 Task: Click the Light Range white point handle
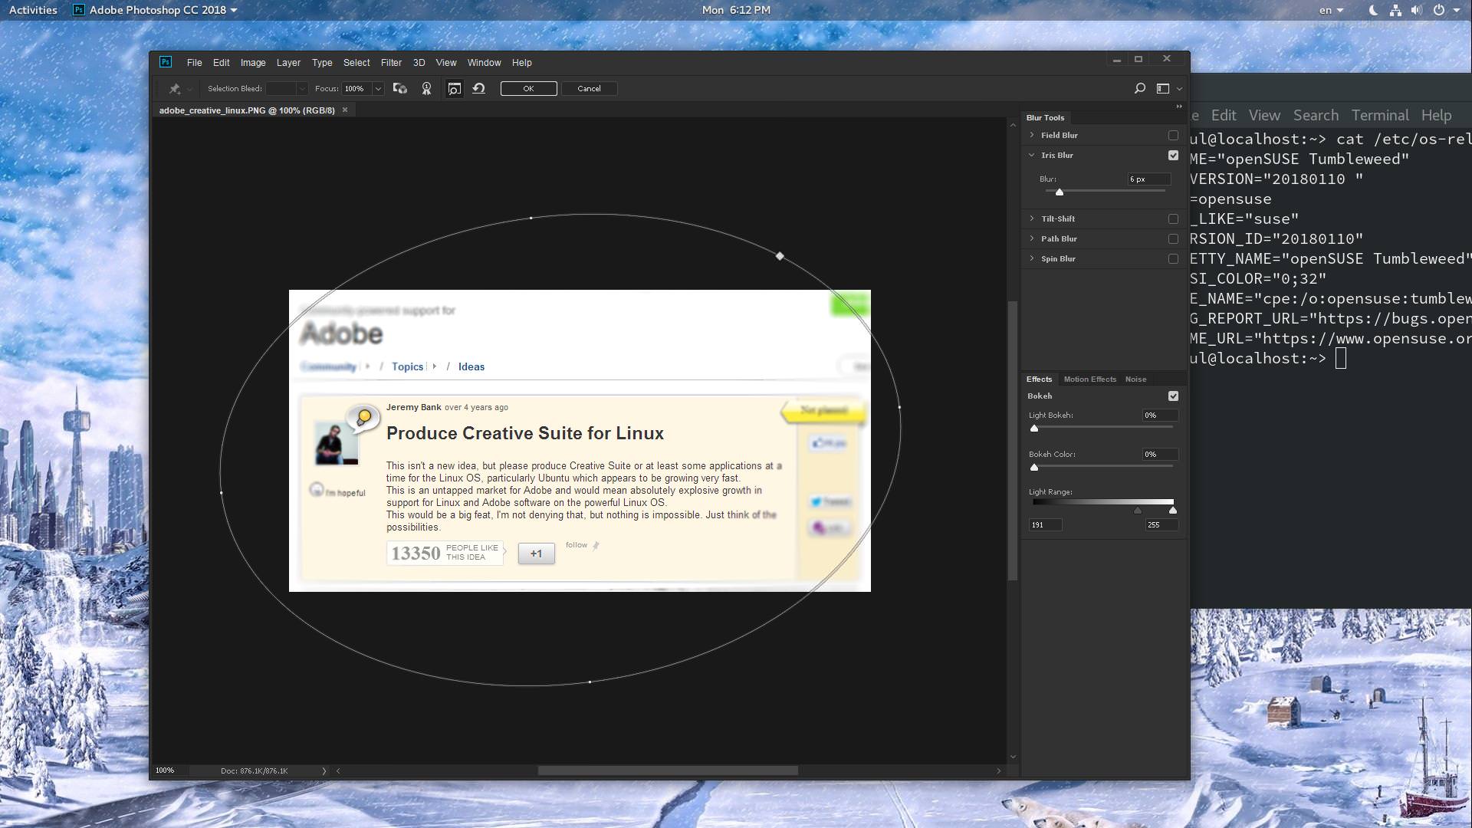click(1173, 510)
